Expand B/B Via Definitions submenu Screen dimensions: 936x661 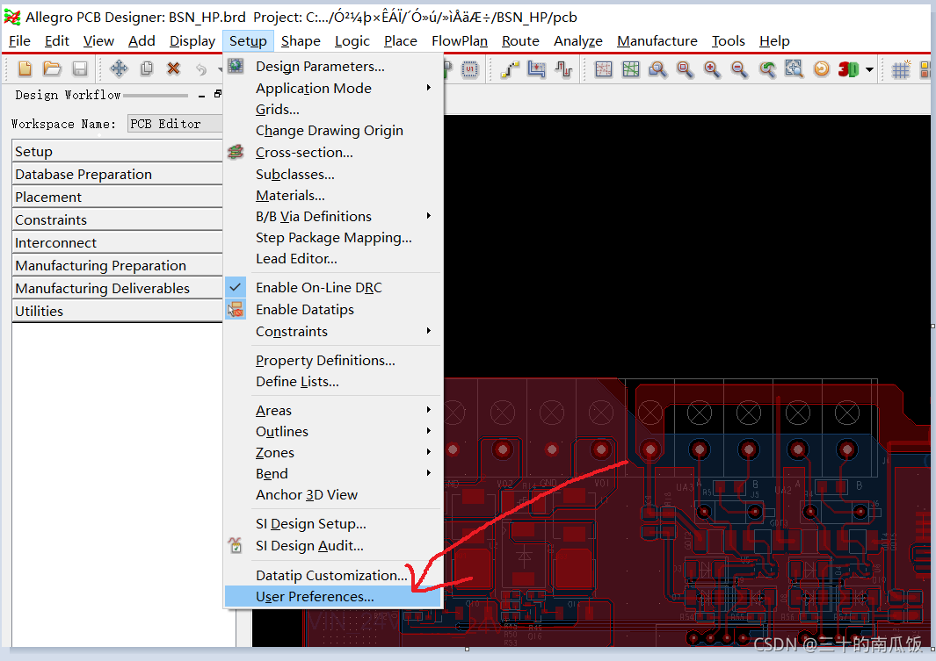click(429, 216)
